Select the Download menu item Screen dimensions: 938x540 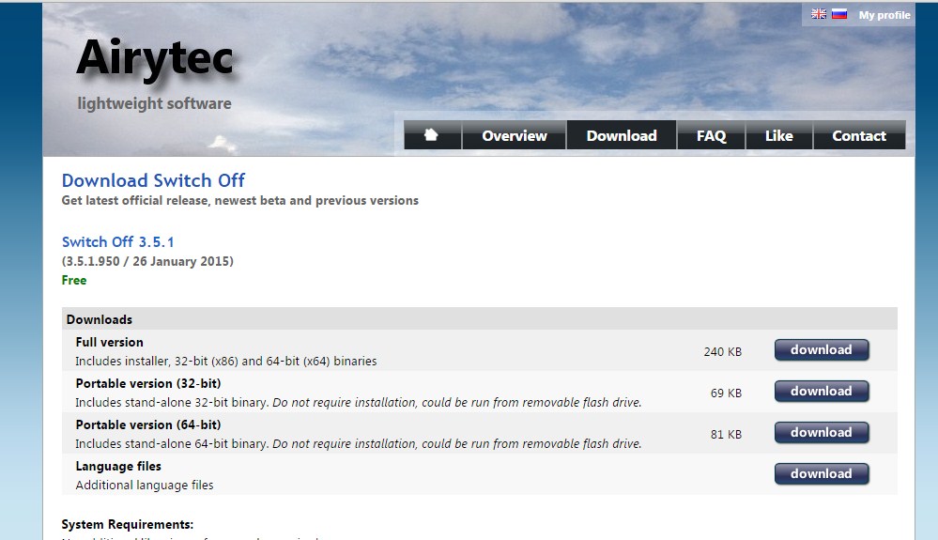pyautogui.click(x=622, y=135)
